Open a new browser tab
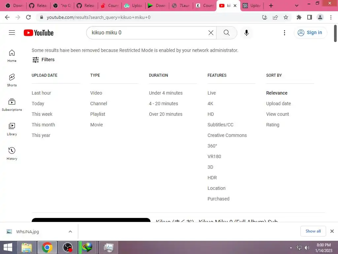The height and width of the screenshot is (254, 338). pos(271,6)
